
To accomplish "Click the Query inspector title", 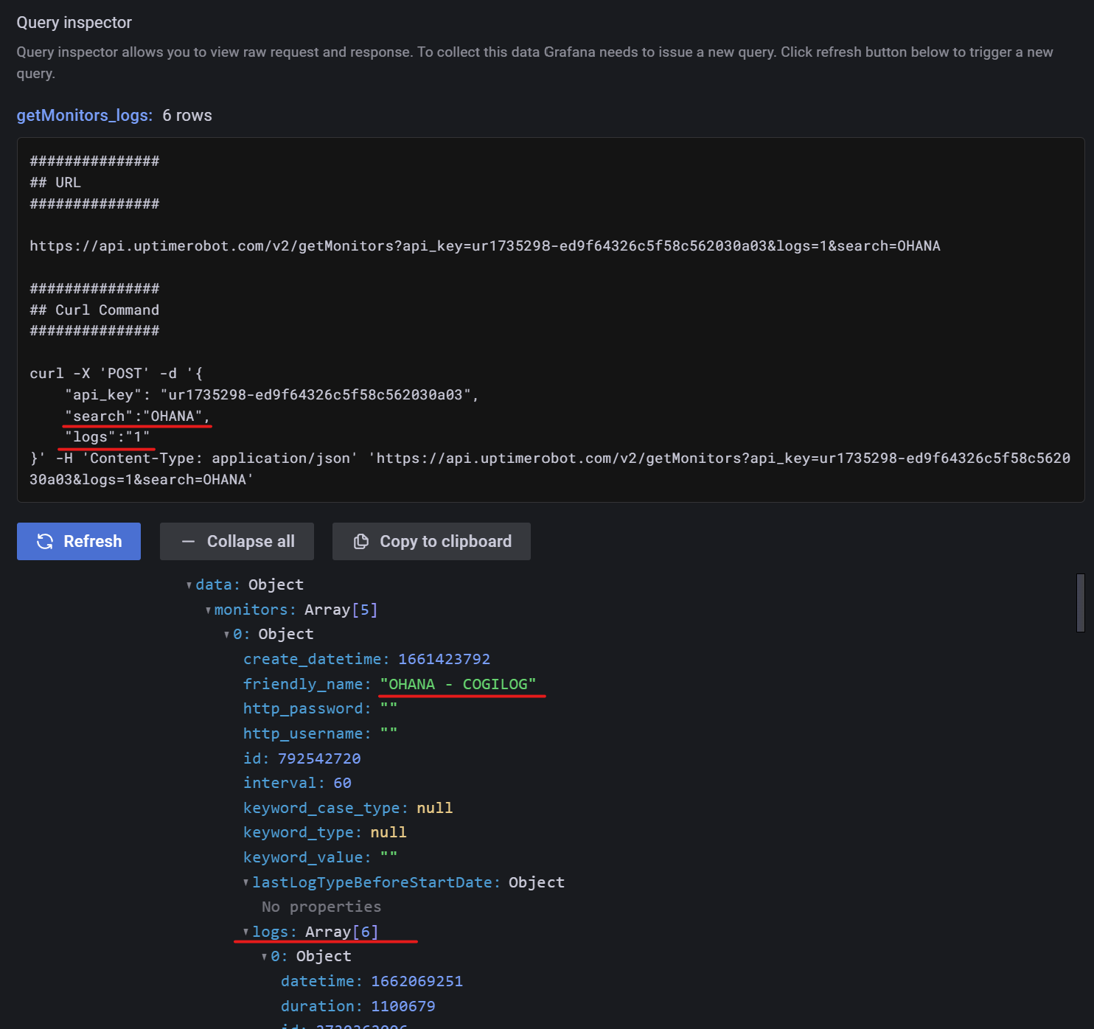I will click(74, 23).
